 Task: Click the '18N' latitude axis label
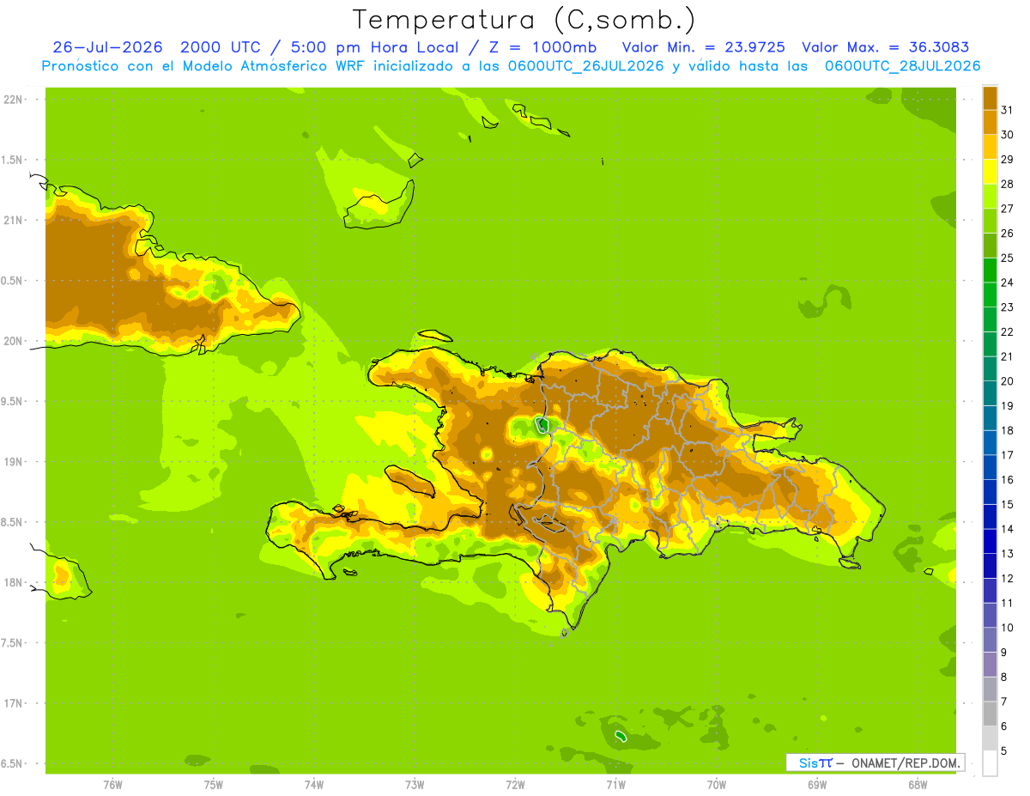(12, 582)
